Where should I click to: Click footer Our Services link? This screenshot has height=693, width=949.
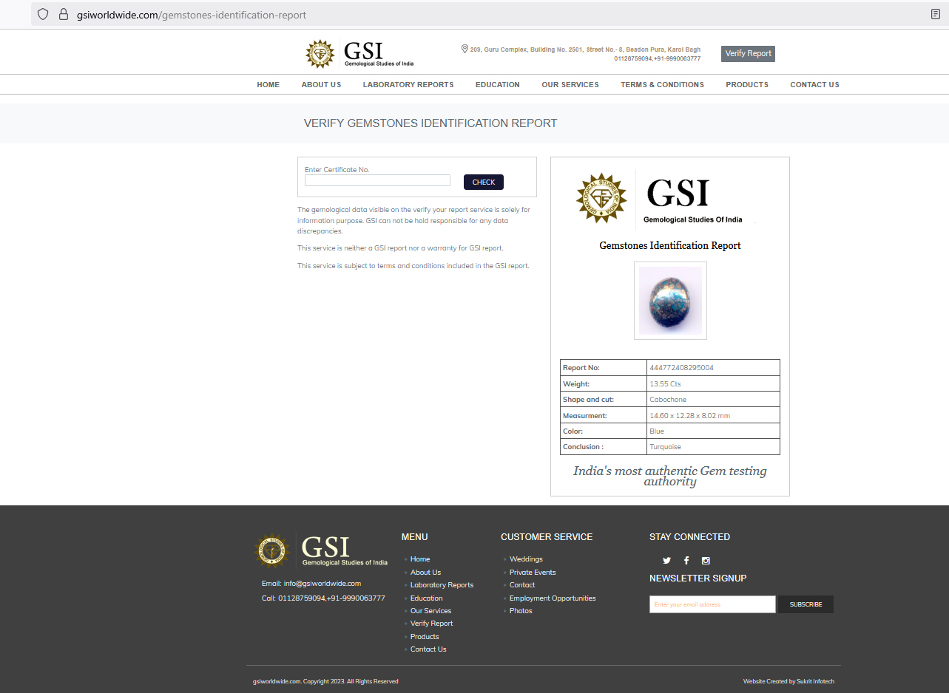[430, 611]
